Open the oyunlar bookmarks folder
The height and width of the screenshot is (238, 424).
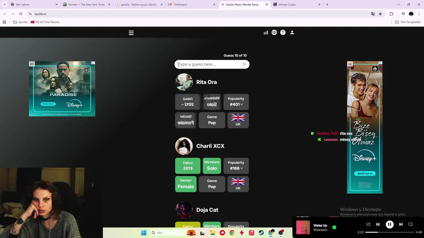pyautogui.click(x=20, y=22)
